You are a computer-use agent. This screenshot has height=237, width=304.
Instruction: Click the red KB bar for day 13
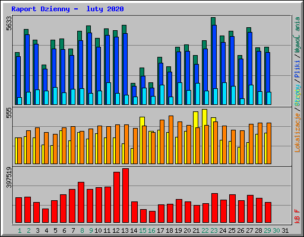[x=125, y=196]
